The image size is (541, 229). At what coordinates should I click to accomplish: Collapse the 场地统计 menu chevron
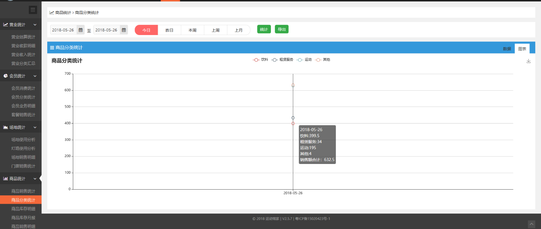[35, 127]
